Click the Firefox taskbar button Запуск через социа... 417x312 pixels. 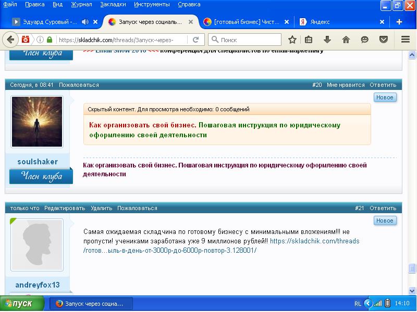(91, 303)
